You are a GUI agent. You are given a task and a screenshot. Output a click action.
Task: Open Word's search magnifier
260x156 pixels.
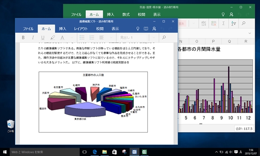click(164, 37)
